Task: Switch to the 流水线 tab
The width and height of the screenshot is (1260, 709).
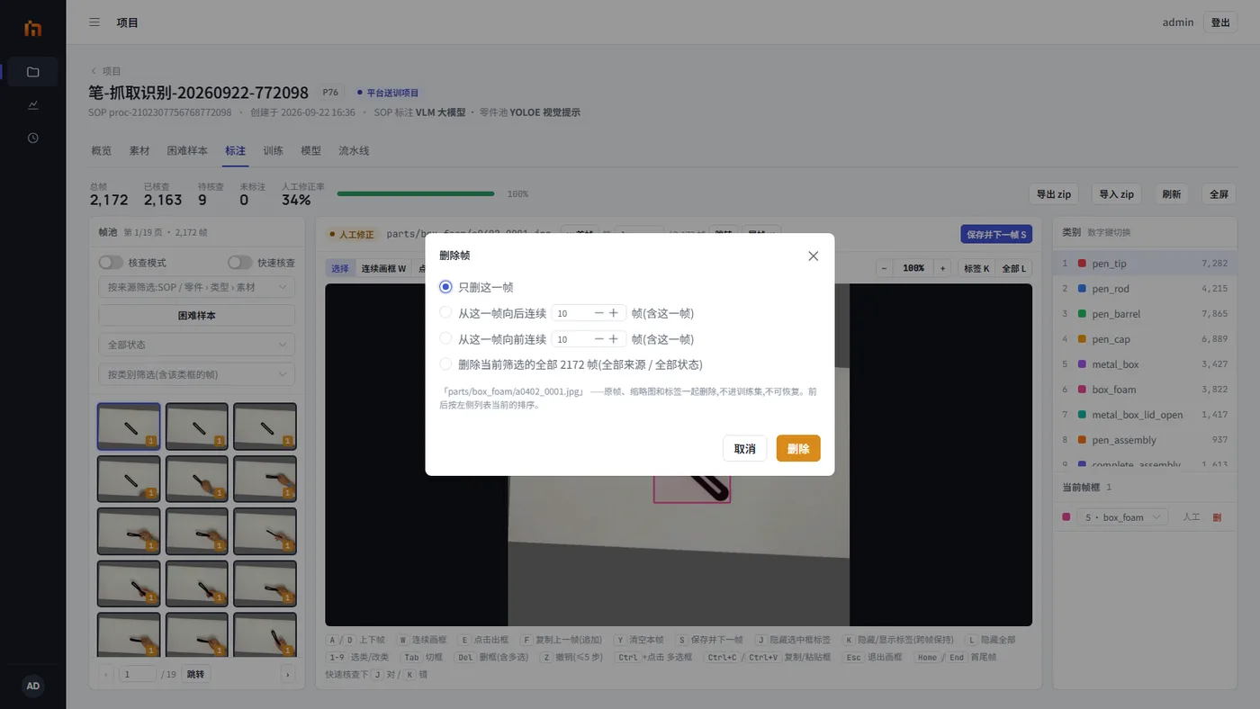Action: tap(354, 151)
